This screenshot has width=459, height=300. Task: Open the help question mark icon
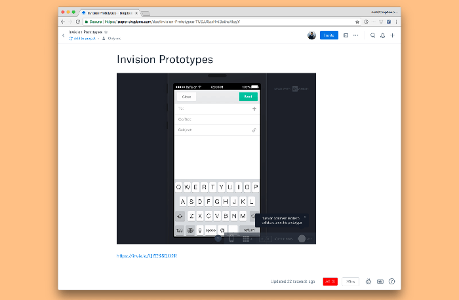(x=391, y=282)
